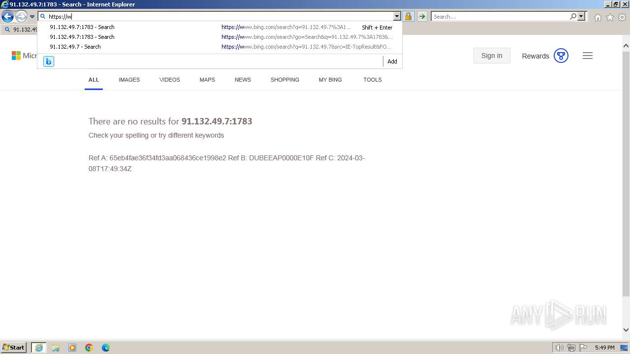Switch to the SHOPPING tab
The width and height of the screenshot is (630, 354).
coord(284,80)
